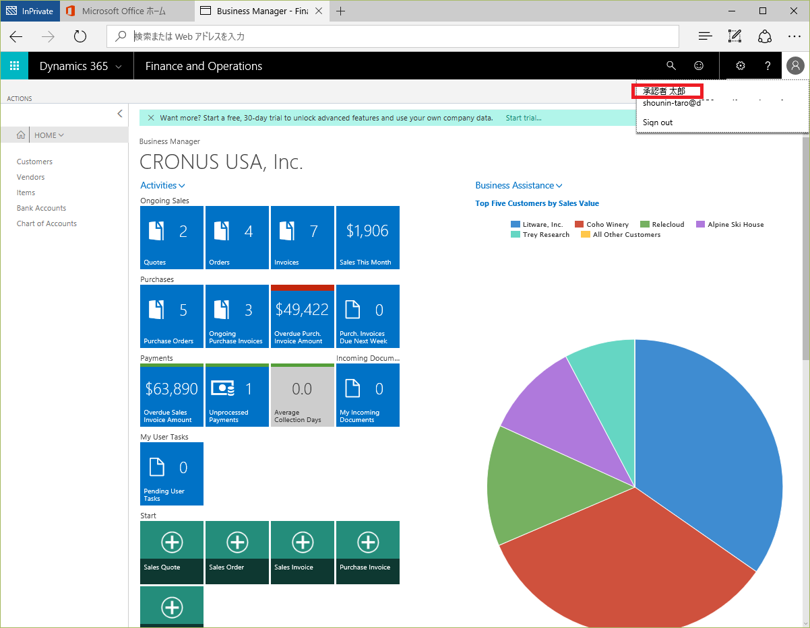Click the Relecloud legend swatch
This screenshot has width=810, height=628.
(645, 225)
